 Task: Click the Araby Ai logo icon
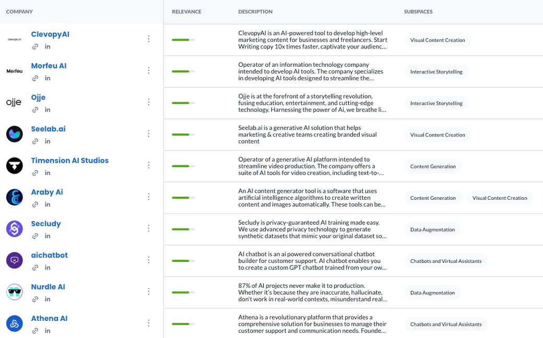14,197
